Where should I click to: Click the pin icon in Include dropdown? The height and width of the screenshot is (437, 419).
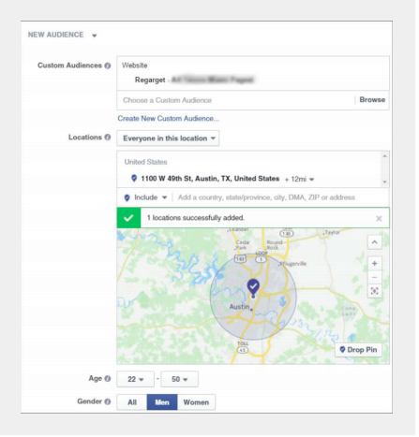pyautogui.click(x=127, y=197)
